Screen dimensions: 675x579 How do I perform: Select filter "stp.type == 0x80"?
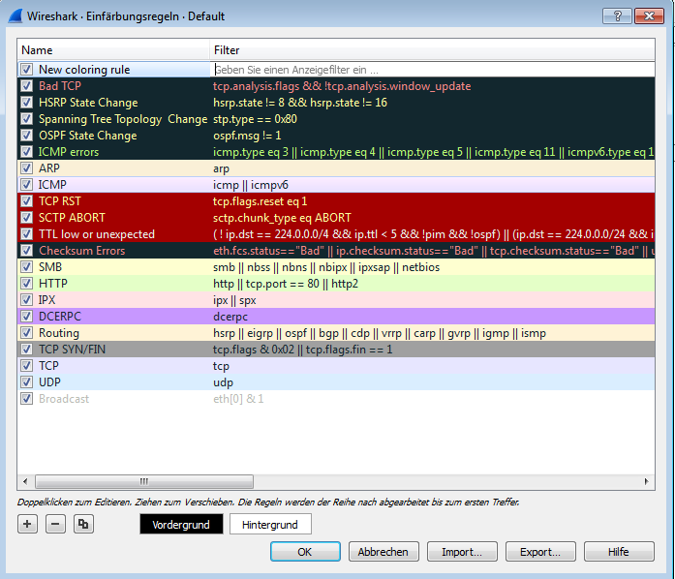point(255,119)
